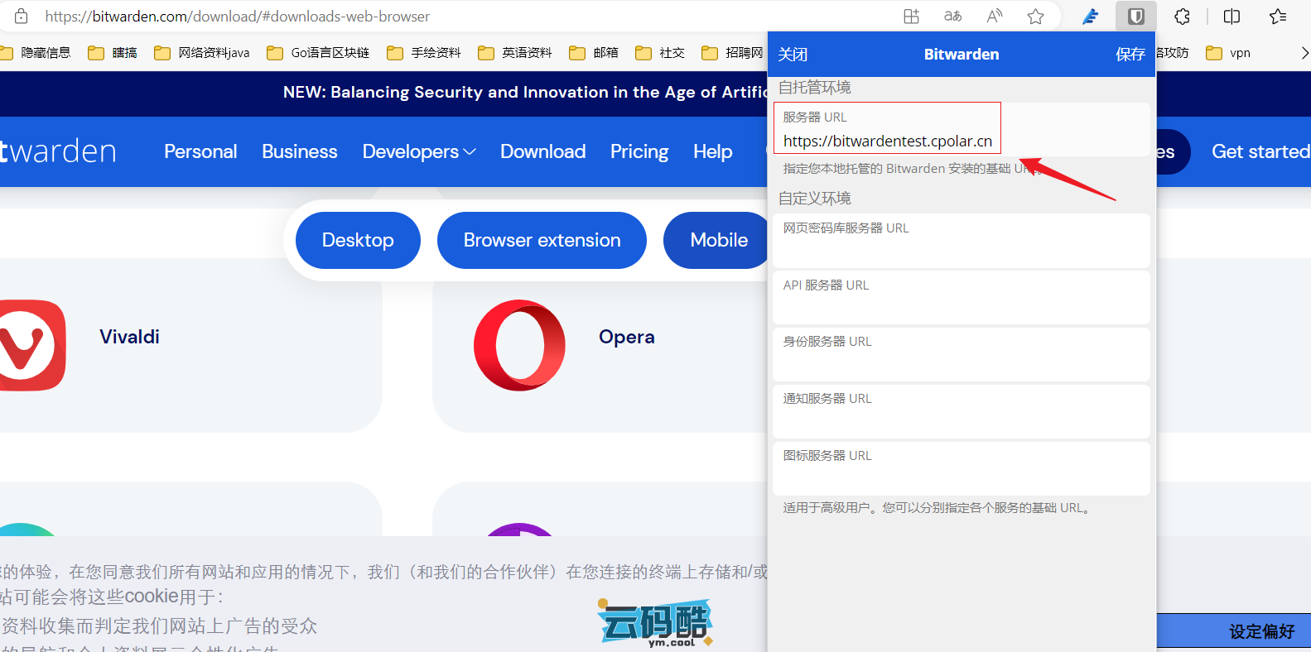Expand the Developers dropdown menu

coord(418,151)
